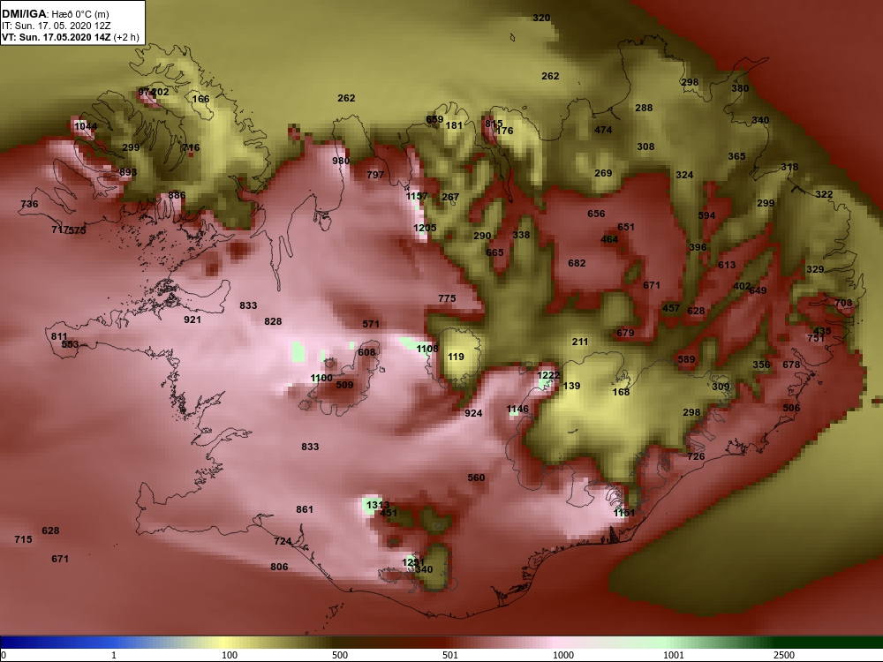The width and height of the screenshot is (883, 662).
Task: Click the 474 height label
Action: click(x=603, y=130)
